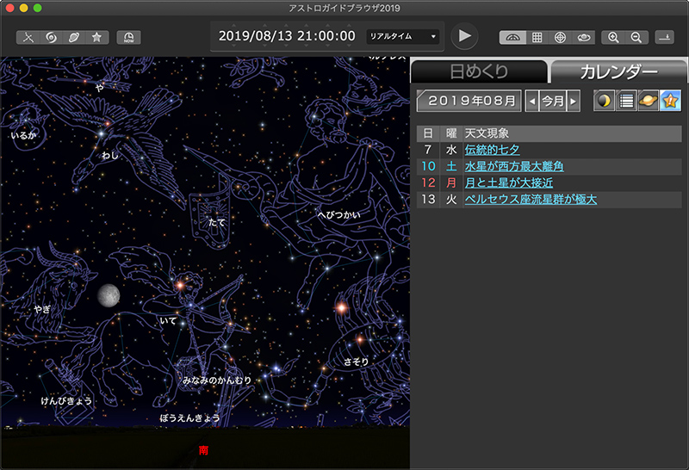
Task: Select the crosshair target view mode
Action: pos(560,37)
